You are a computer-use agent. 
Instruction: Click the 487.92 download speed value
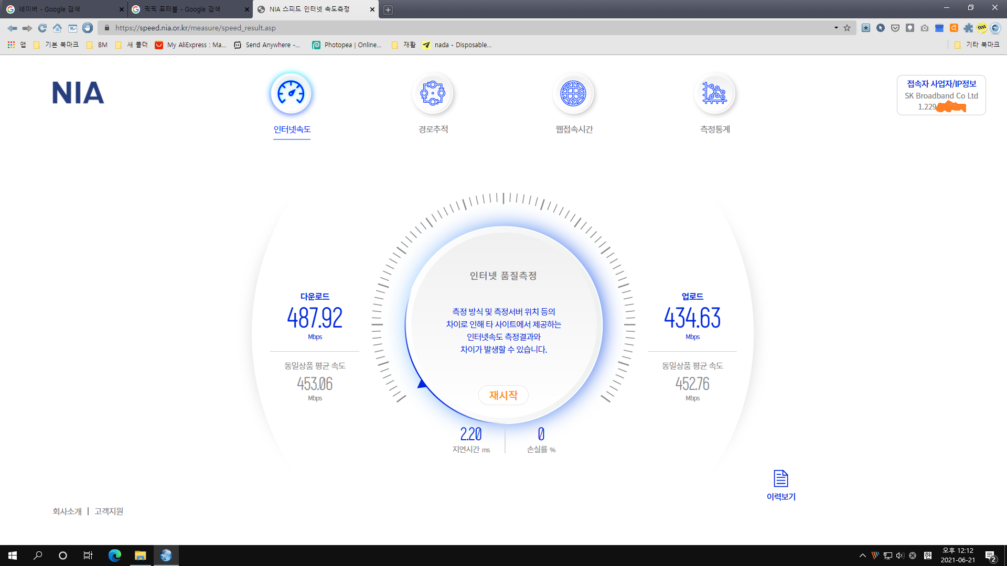point(315,318)
